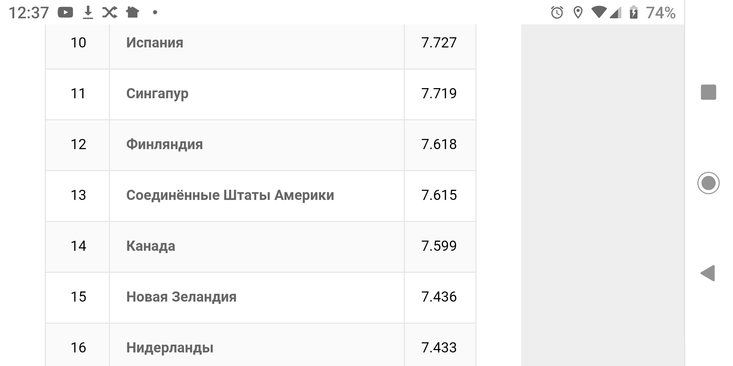Tap the Android home circle button

coord(708,183)
